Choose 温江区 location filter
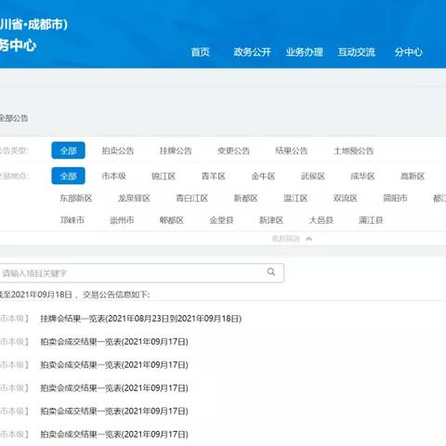 (295, 198)
